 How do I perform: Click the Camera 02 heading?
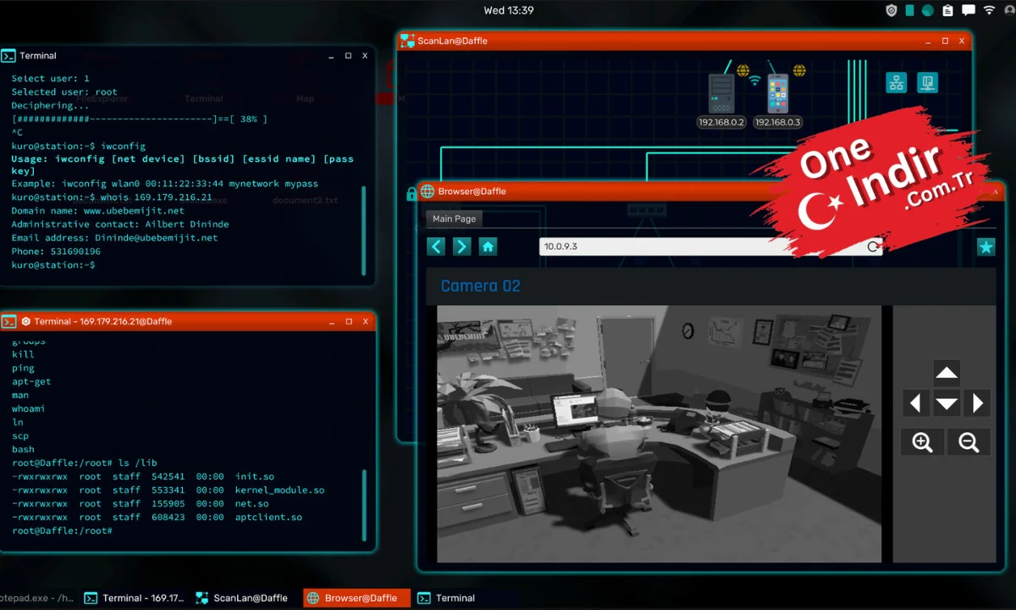coord(480,286)
